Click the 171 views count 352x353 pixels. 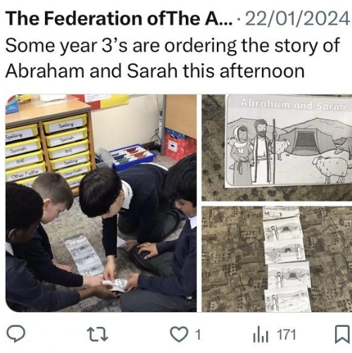click(x=287, y=335)
